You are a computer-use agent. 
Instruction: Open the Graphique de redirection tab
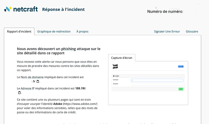coord(54,31)
